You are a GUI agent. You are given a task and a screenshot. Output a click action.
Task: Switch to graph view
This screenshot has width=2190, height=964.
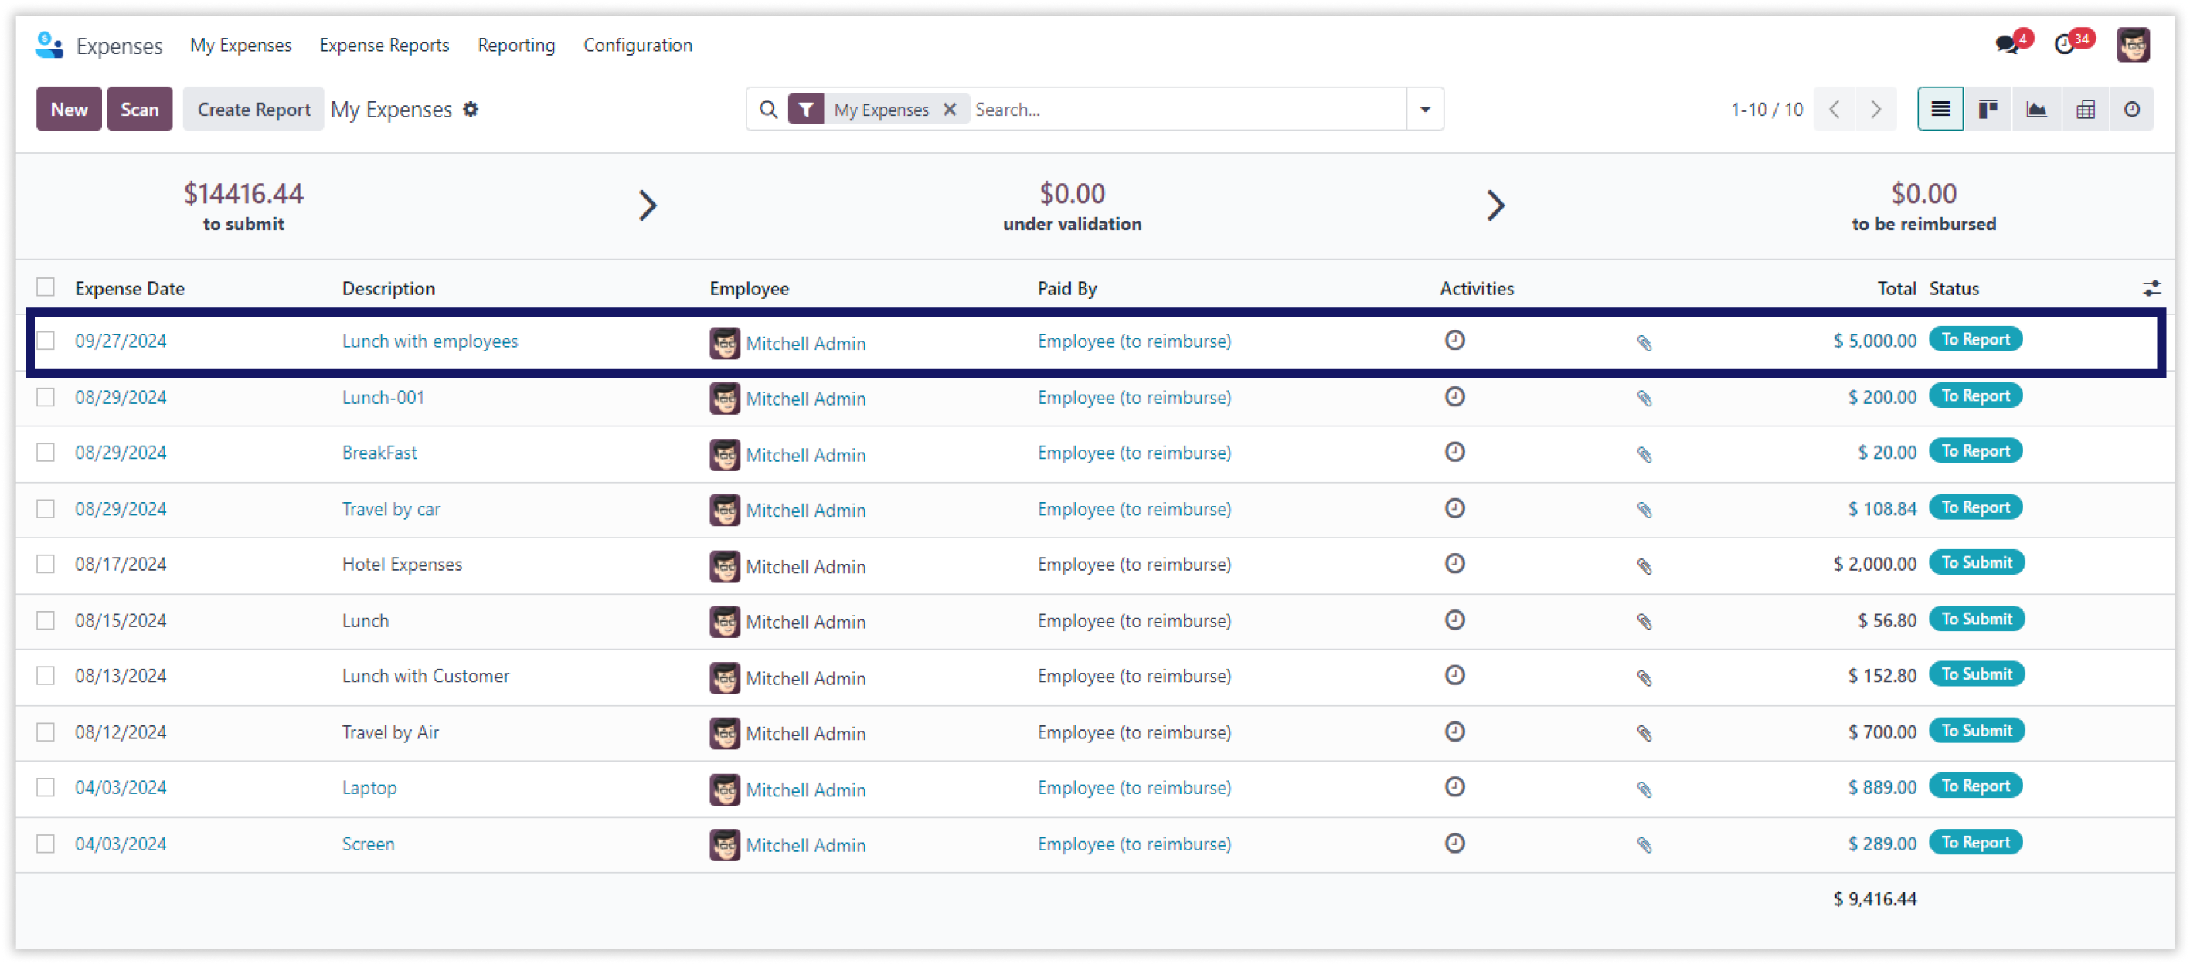pos(2036,109)
